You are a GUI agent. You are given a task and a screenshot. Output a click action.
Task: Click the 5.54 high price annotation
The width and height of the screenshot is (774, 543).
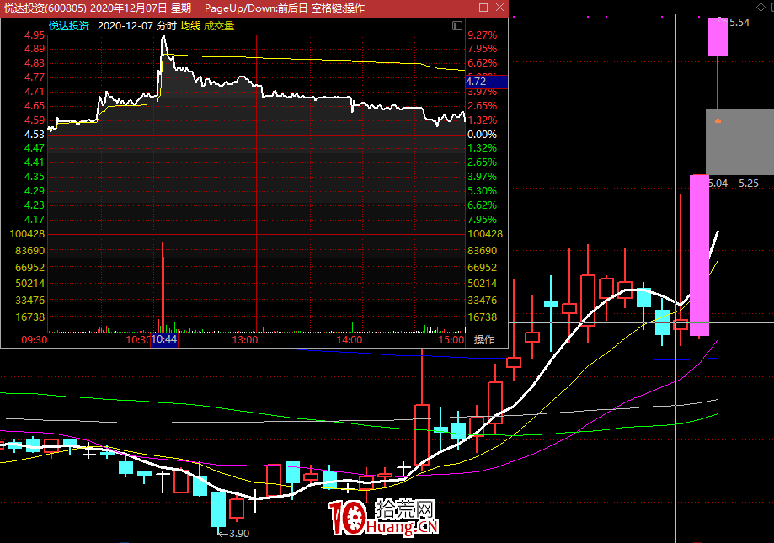point(739,22)
